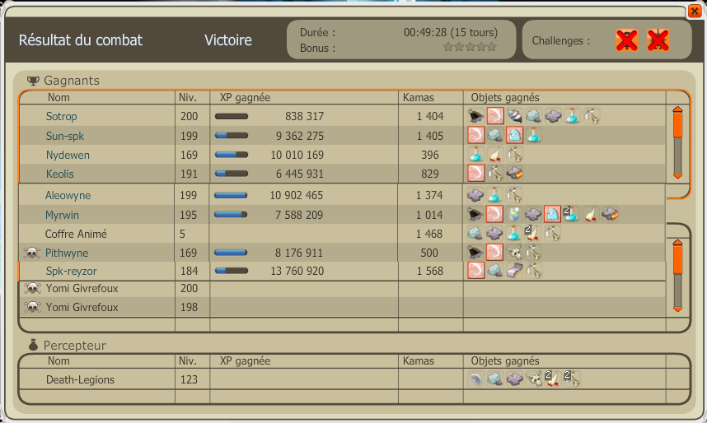Select the grey stone item in Coffre Animé's row

475,234
